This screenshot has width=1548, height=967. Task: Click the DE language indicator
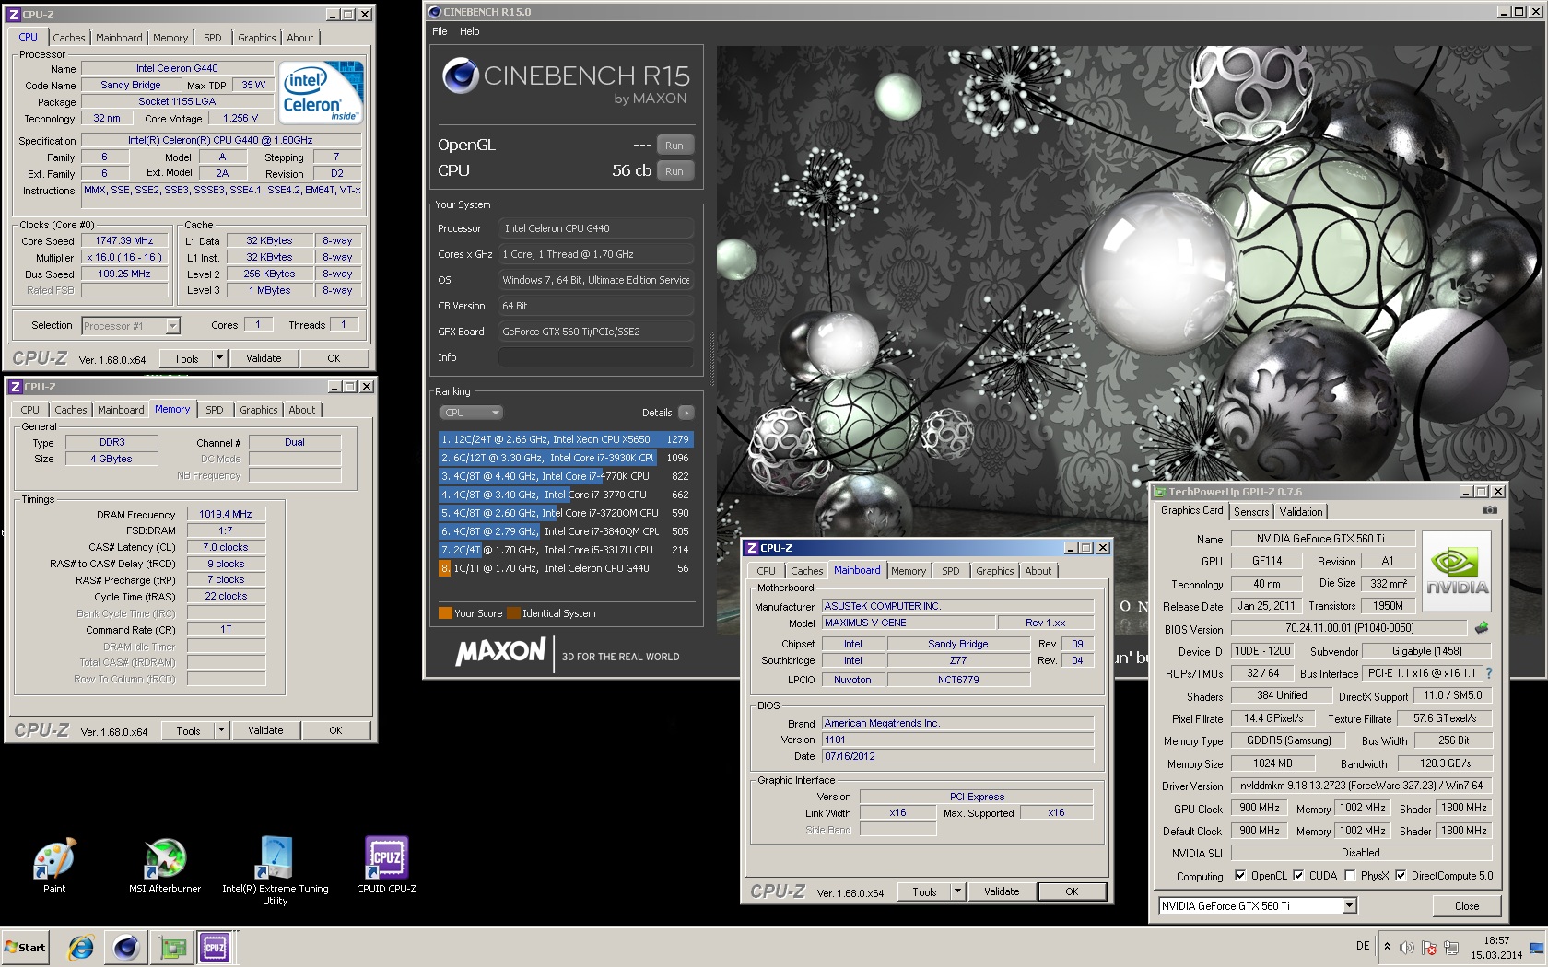click(1363, 946)
